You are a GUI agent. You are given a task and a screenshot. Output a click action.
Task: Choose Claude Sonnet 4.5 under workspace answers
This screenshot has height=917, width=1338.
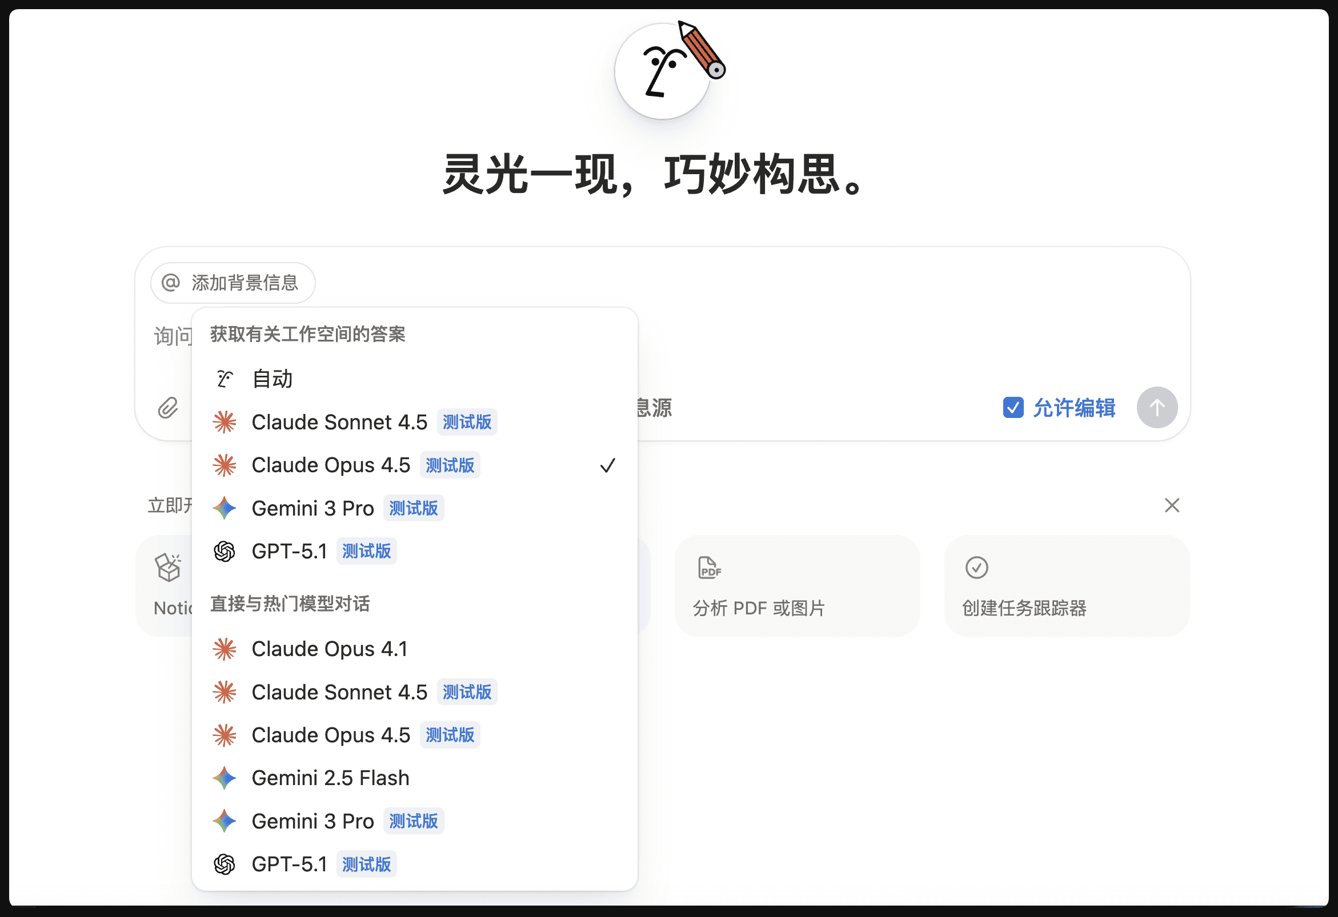[415, 422]
